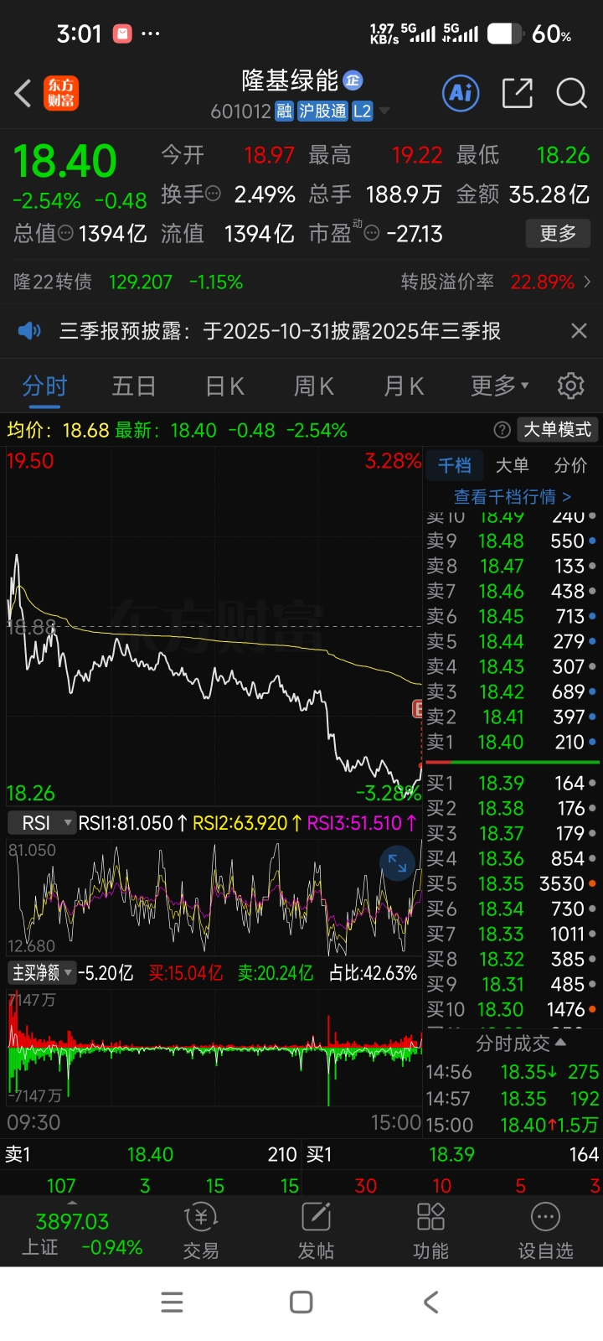Tap the 主买净额 volume chart
Viewport: 603px width, 1341px height.
pos(214,1048)
